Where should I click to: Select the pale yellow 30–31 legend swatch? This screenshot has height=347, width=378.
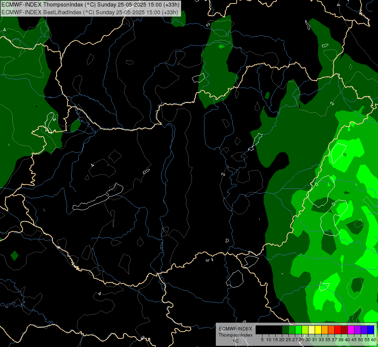[x=312, y=330]
